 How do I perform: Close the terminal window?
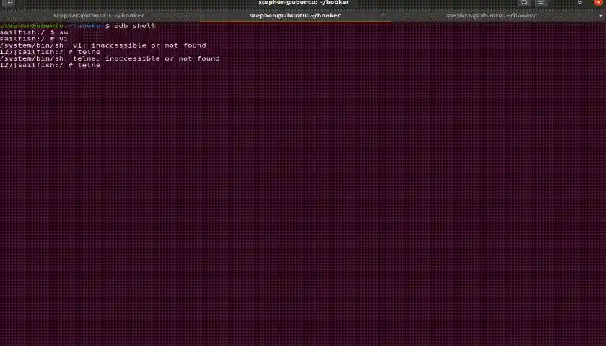coord(598,3)
